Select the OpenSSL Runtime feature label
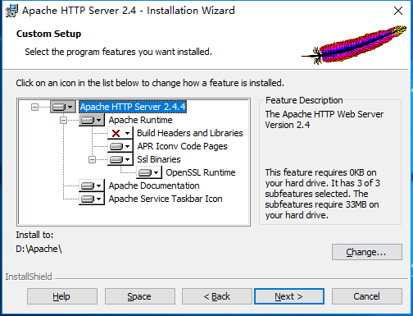 click(x=201, y=172)
